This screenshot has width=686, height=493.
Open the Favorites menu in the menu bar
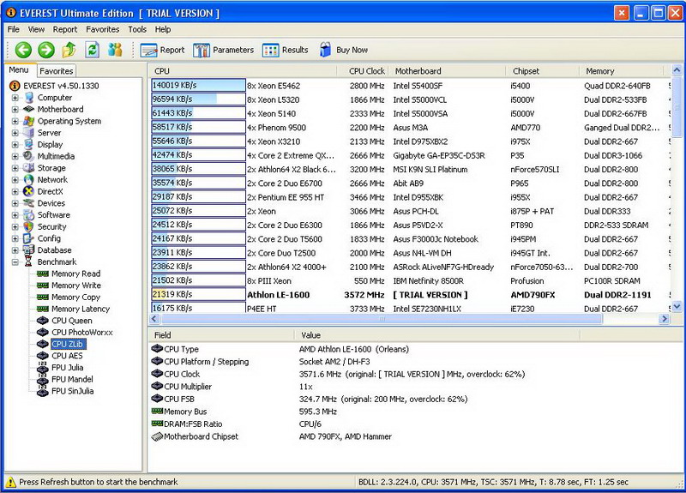[x=103, y=29]
